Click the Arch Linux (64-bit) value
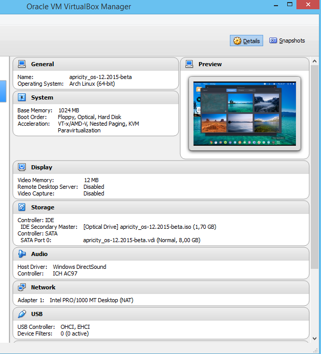Screen dimensions: 321x354 pyautogui.click(x=92, y=84)
